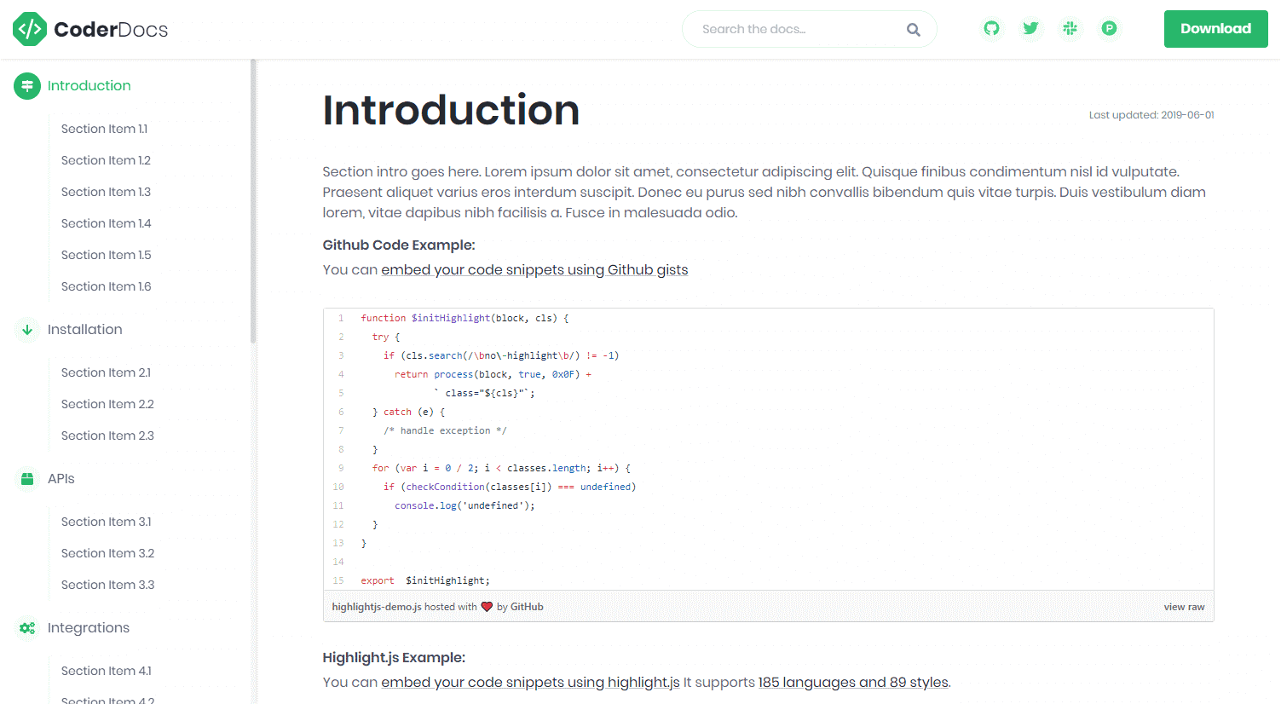Click code line 1 function $initHighlight
This screenshot has height=704, width=1281.
[465, 318]
